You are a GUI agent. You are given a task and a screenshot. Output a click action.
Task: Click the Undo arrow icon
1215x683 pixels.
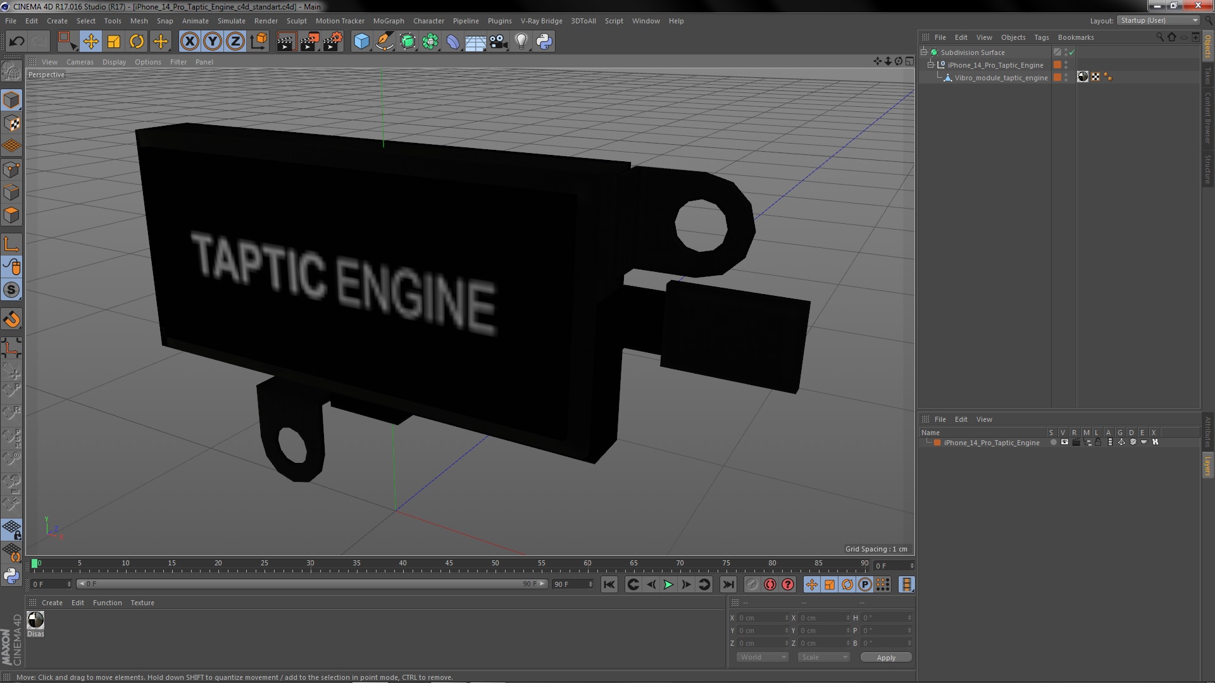[16, 42]
